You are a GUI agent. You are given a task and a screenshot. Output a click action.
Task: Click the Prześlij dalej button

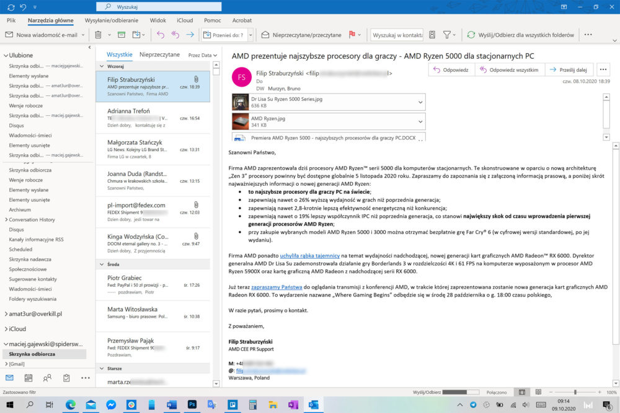tap(569, 70)
